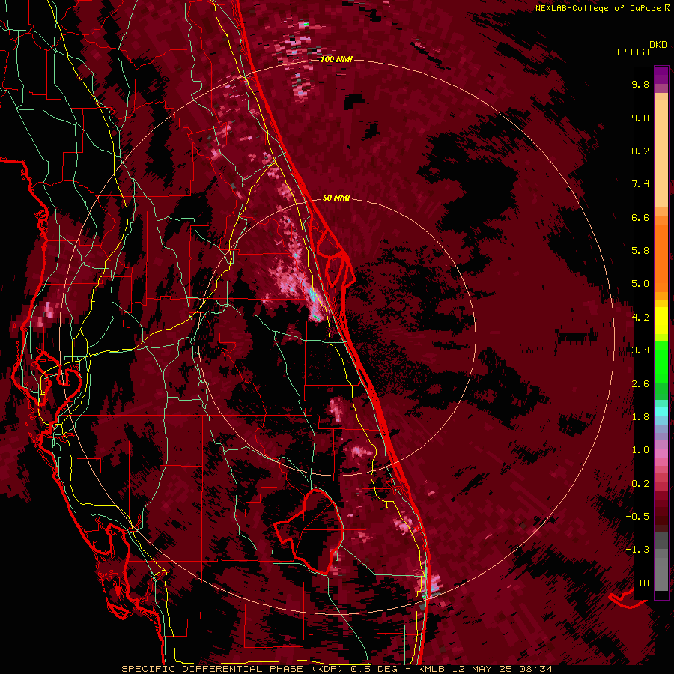Pick the cyan band on color scale

pyautogui.click(x=661, y=412)
